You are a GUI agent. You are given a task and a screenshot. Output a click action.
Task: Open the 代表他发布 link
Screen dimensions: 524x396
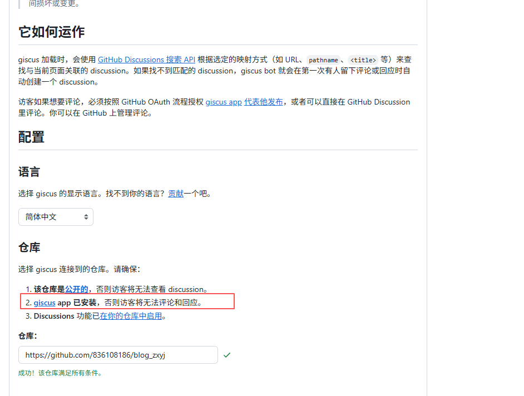[263, 102]
